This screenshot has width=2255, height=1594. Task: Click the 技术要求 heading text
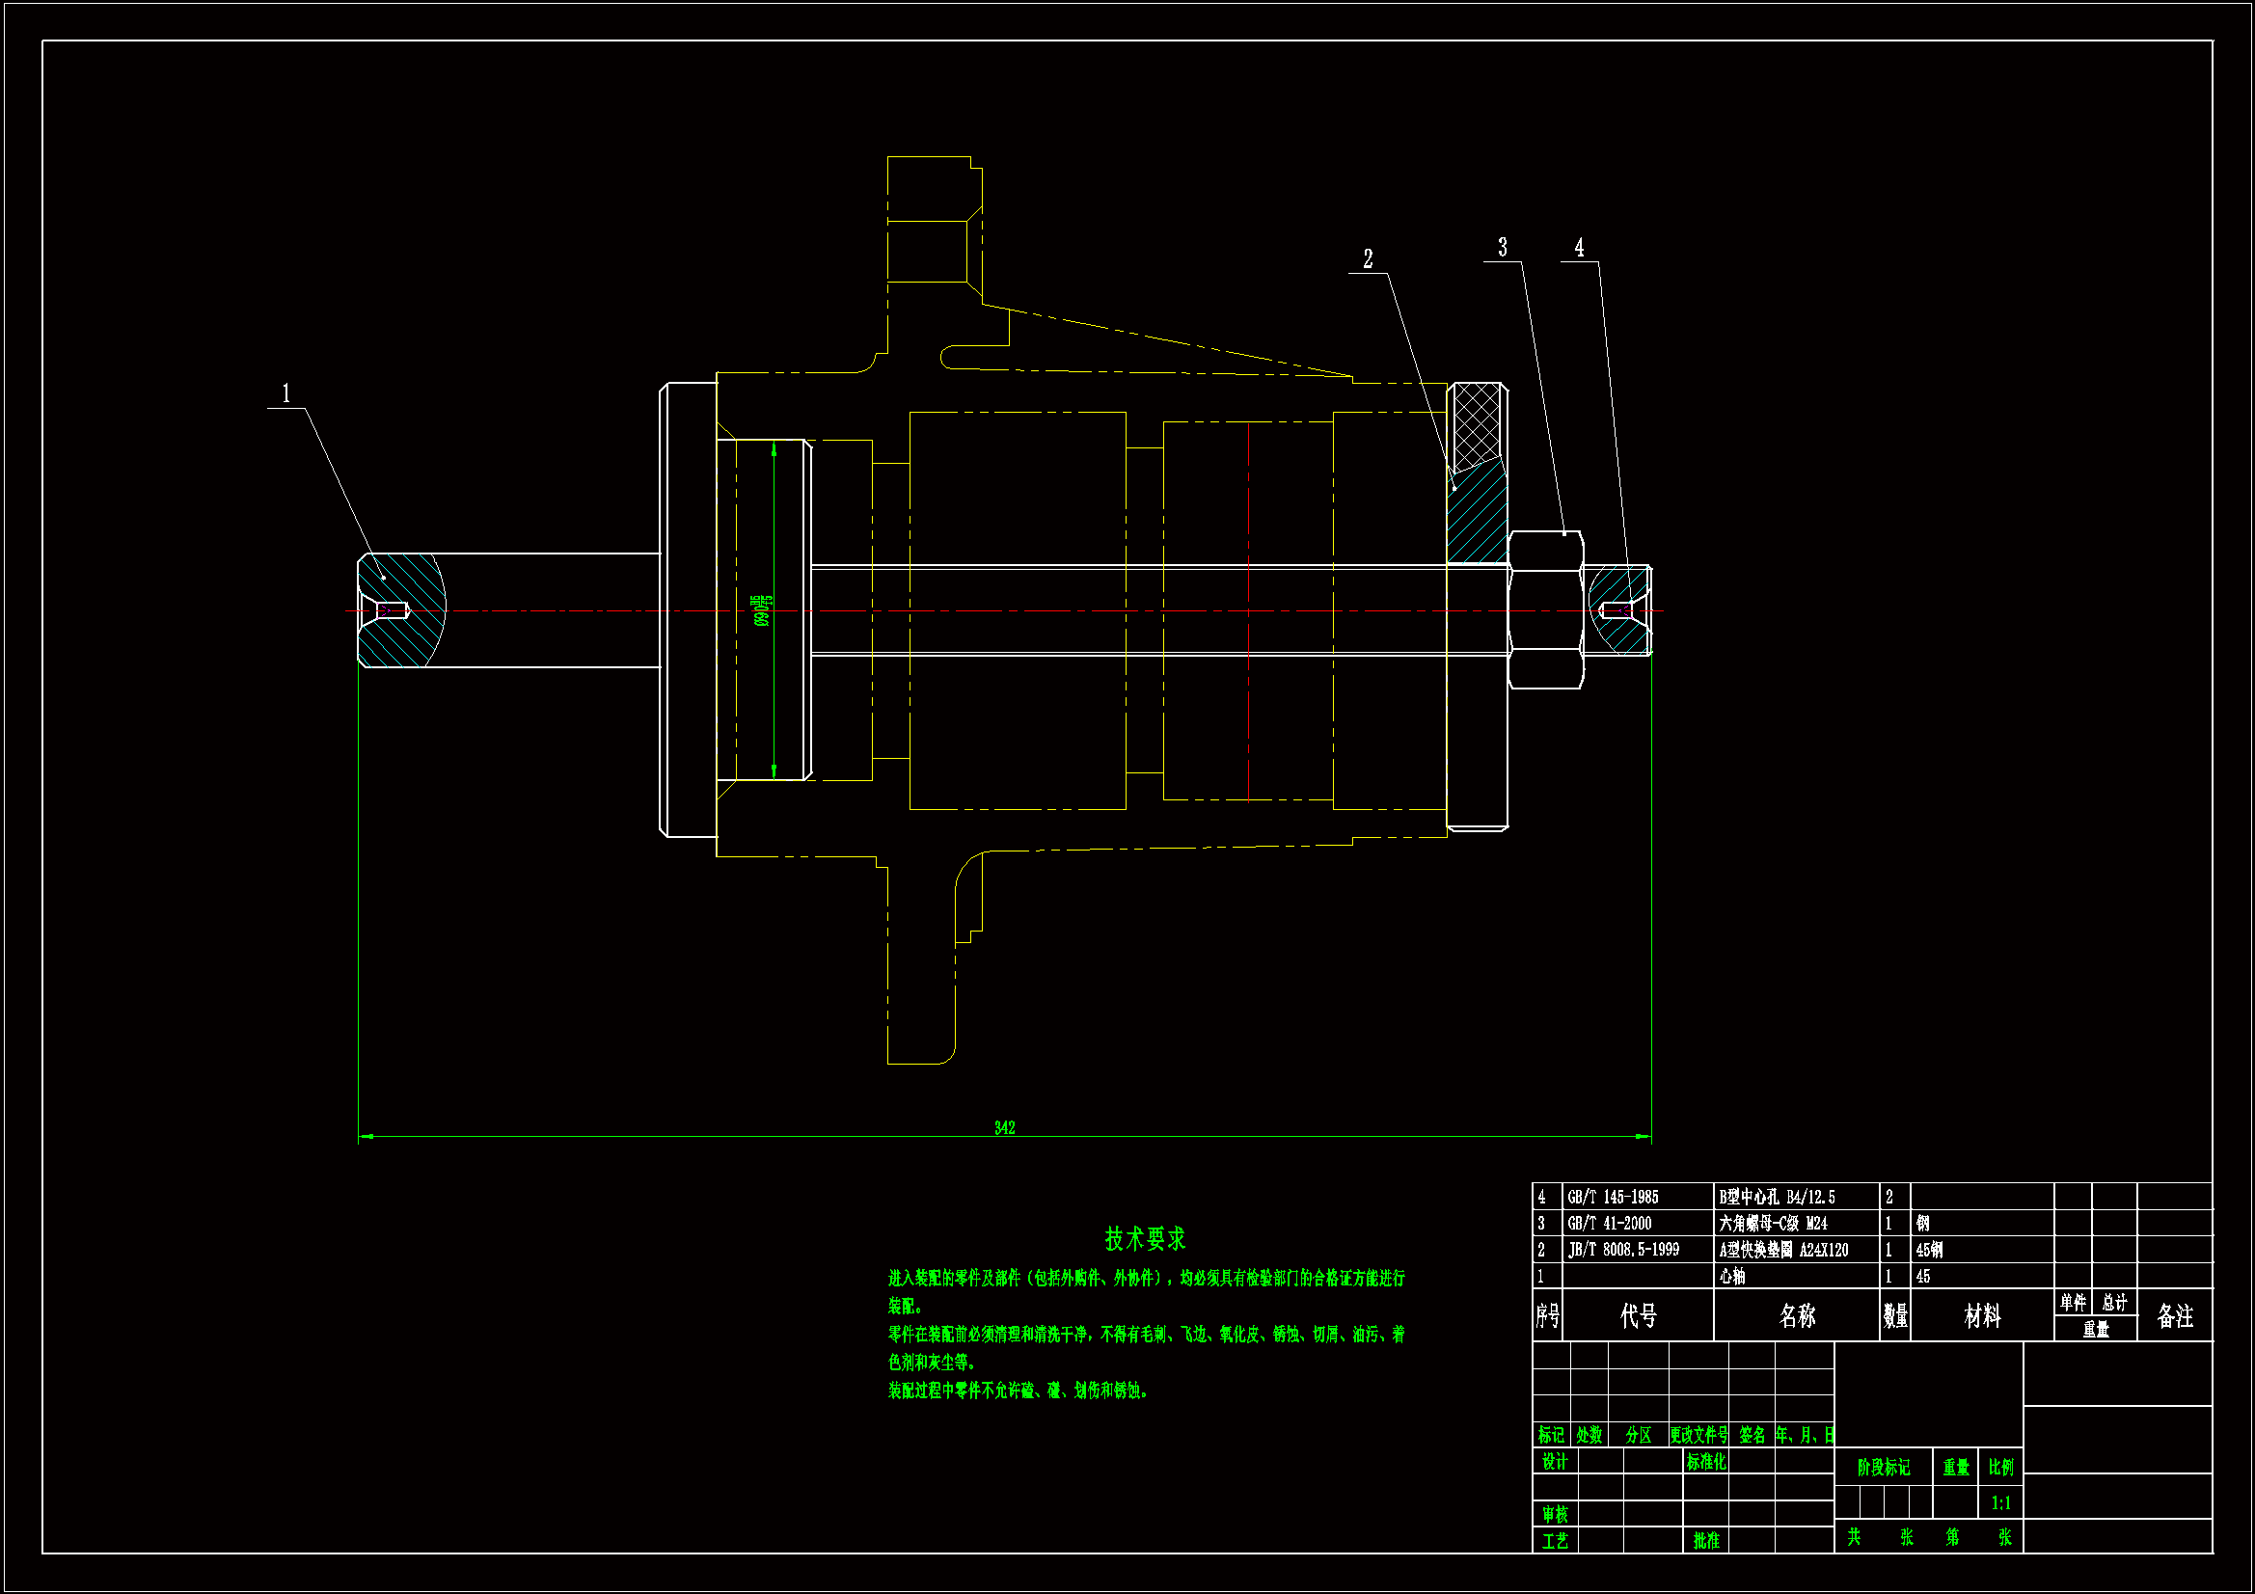click(1144, 1238)
